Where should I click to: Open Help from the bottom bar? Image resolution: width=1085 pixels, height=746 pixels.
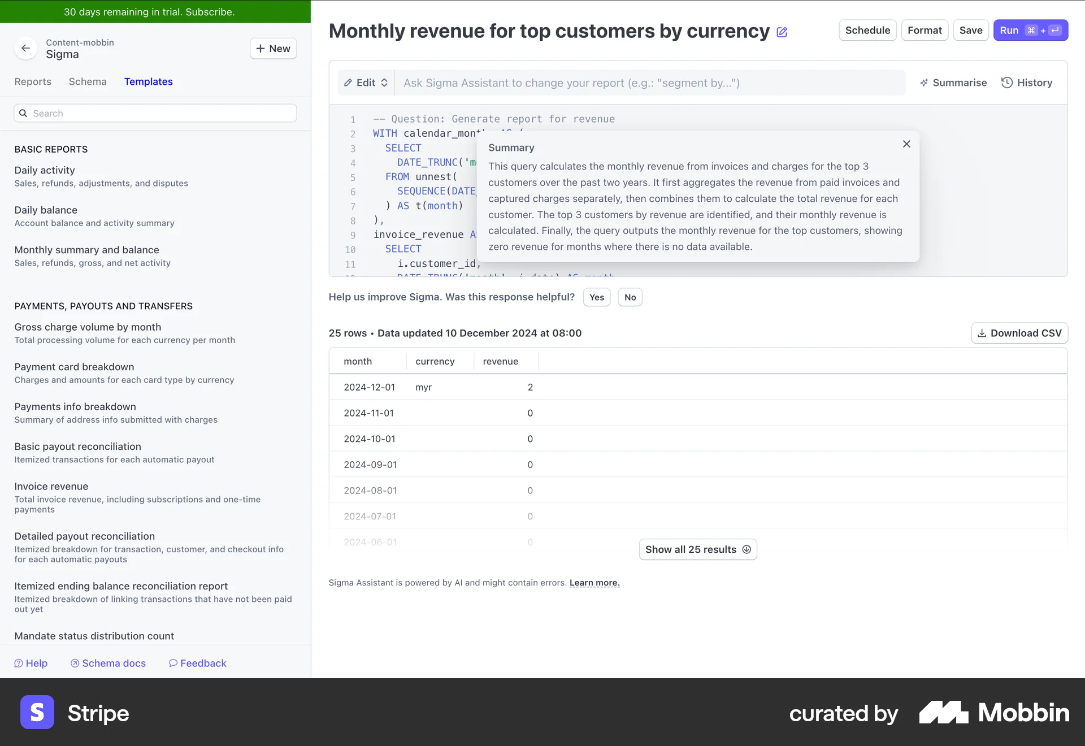tap(31, 663)
